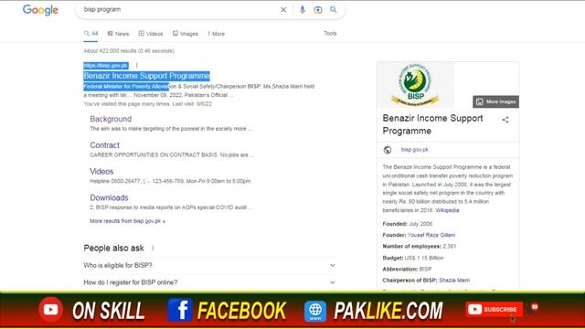Click the https://bisp.gov.pk result URL
The image size is (585, 329).
[x=106, y=65]
